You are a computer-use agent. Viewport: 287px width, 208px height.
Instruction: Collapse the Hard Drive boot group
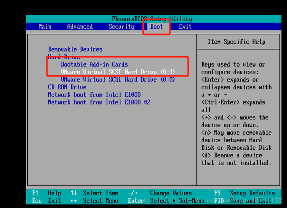pyautogui.click(x=64, y=57)
